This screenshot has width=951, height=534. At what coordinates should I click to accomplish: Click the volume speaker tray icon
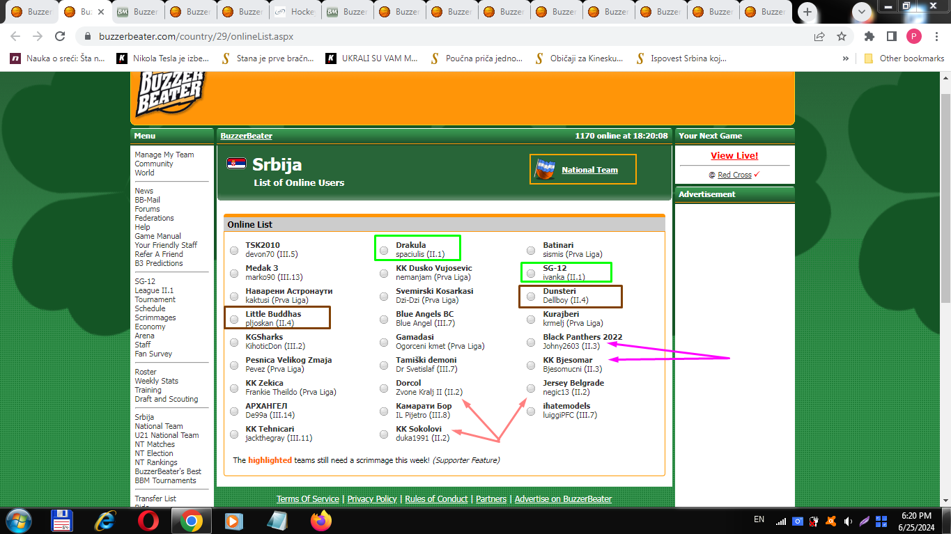848,521
